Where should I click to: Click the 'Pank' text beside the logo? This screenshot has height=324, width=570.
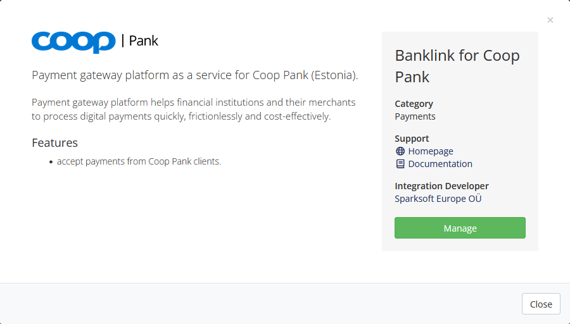[144, 40]
